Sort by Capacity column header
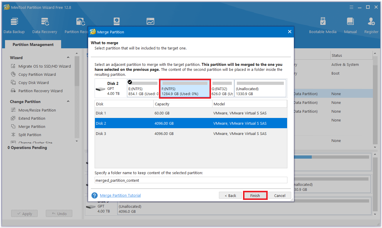 (x=183, y=104)
